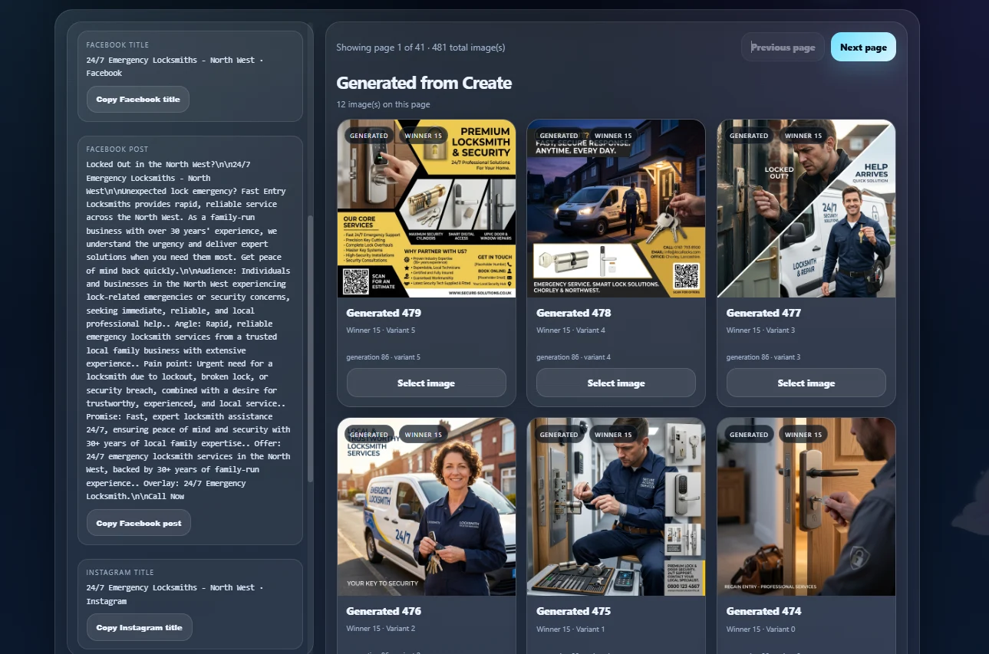Click the Generated 474 title text
This screenshot has width=989, height=654.
point(764,611)
